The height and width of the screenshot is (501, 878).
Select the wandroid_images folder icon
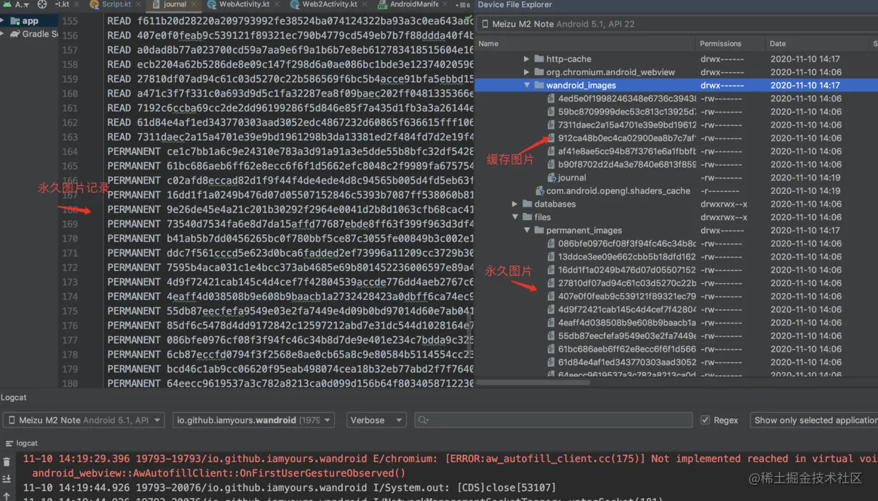point(539,86)
